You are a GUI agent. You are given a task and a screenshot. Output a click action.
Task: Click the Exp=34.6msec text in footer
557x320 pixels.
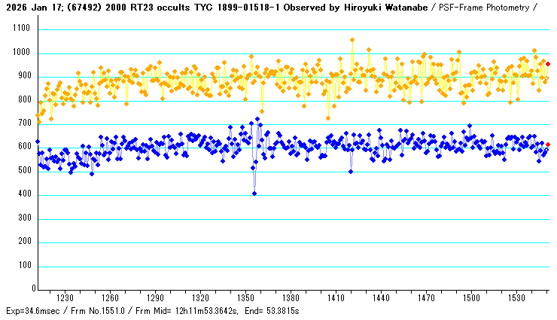[x=35, y=311]
